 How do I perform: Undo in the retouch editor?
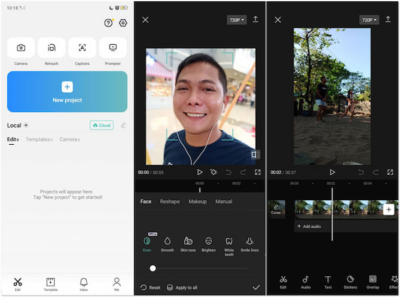click(229, 172)
